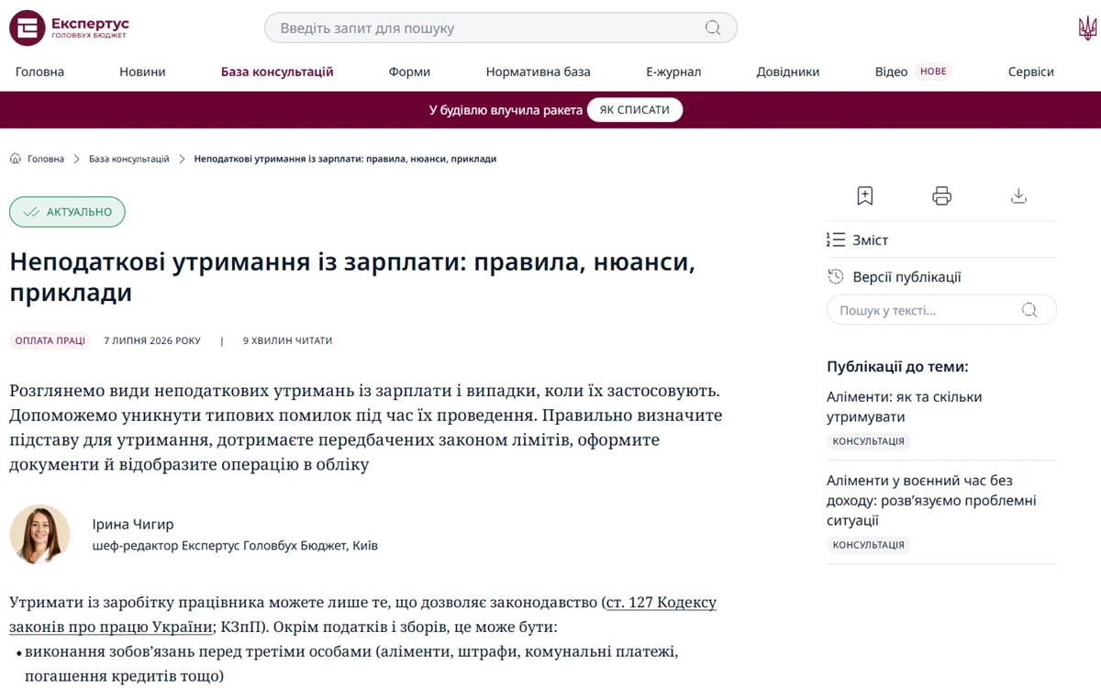Viewport: 1101px width, 688px height.
Task: Click the version history clock icon
Action: pos(836,276)
